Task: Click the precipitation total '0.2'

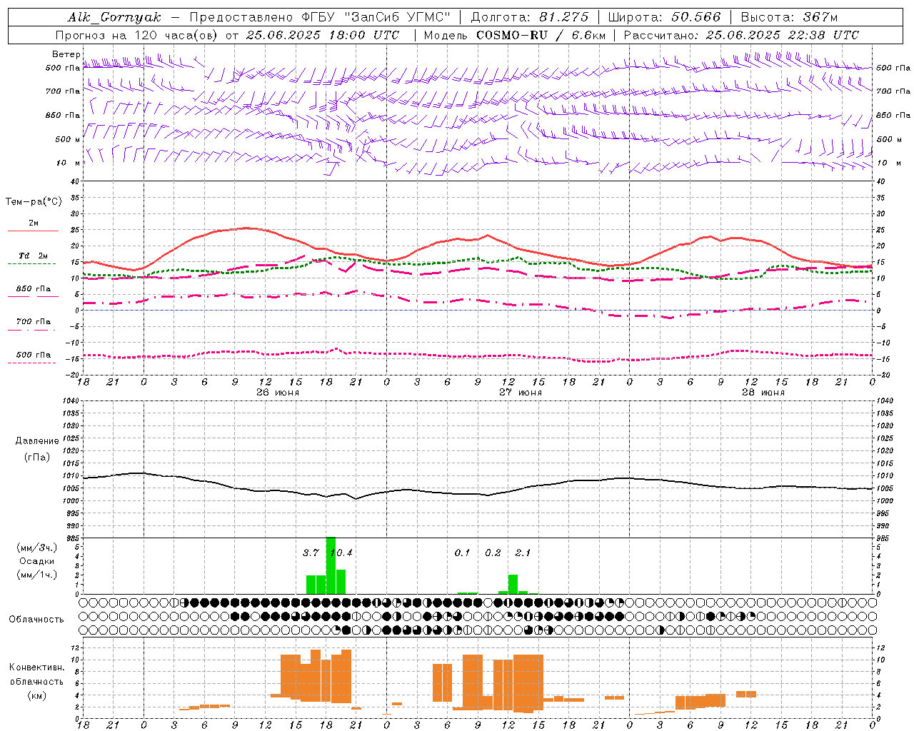Action: tap(493, 553)
